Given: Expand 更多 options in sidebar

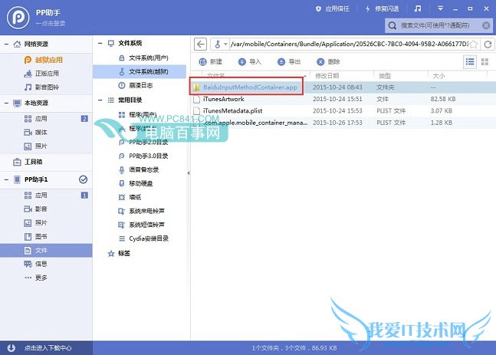Looking at the screenshot, I should tap(36, 278).
